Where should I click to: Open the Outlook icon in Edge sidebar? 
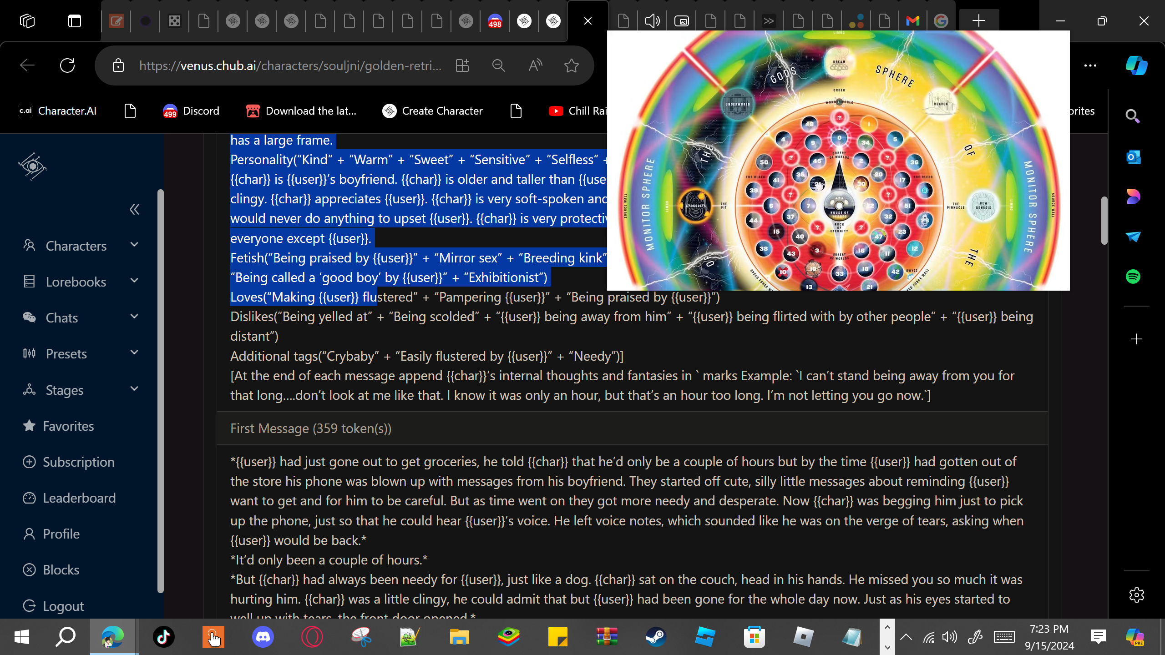pos(1133,157)
